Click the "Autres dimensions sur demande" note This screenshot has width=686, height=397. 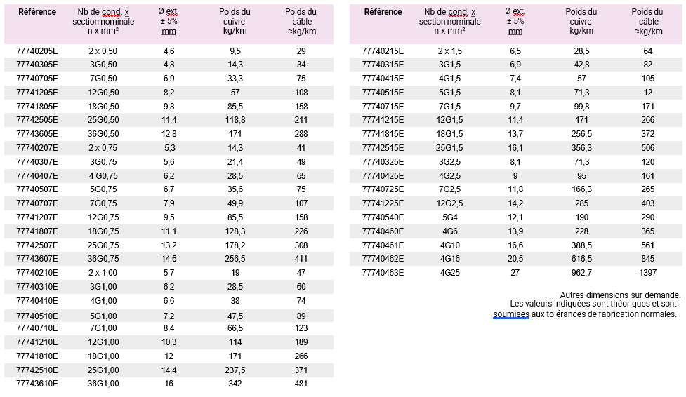(620, 295)
